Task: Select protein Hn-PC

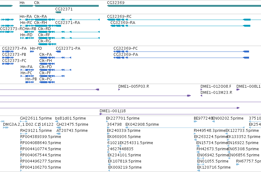Action: click(26, 73)
